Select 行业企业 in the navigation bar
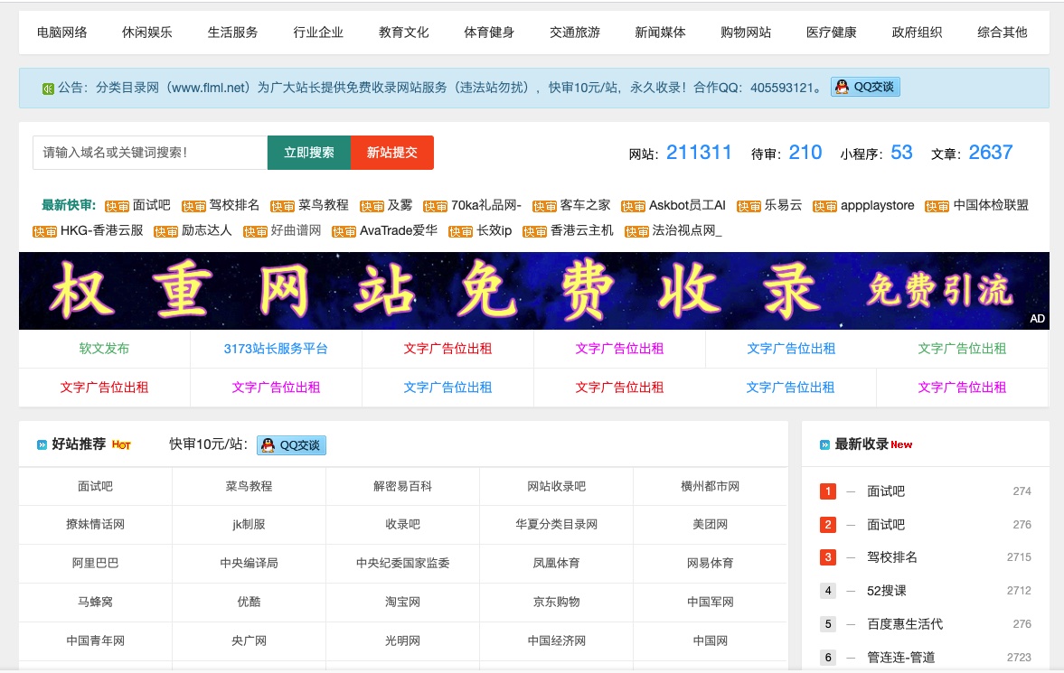The height and width of the screenshot is (673, 1064). (x=318, y=32)
